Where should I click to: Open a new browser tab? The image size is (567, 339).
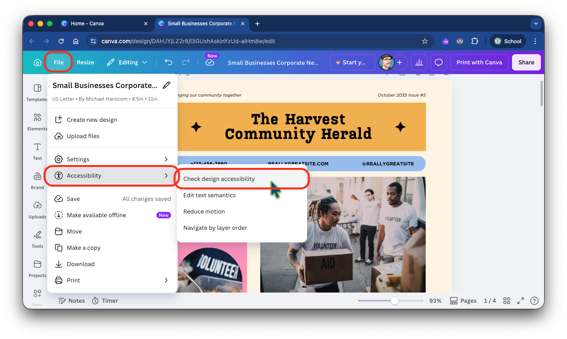click(257, 24)
